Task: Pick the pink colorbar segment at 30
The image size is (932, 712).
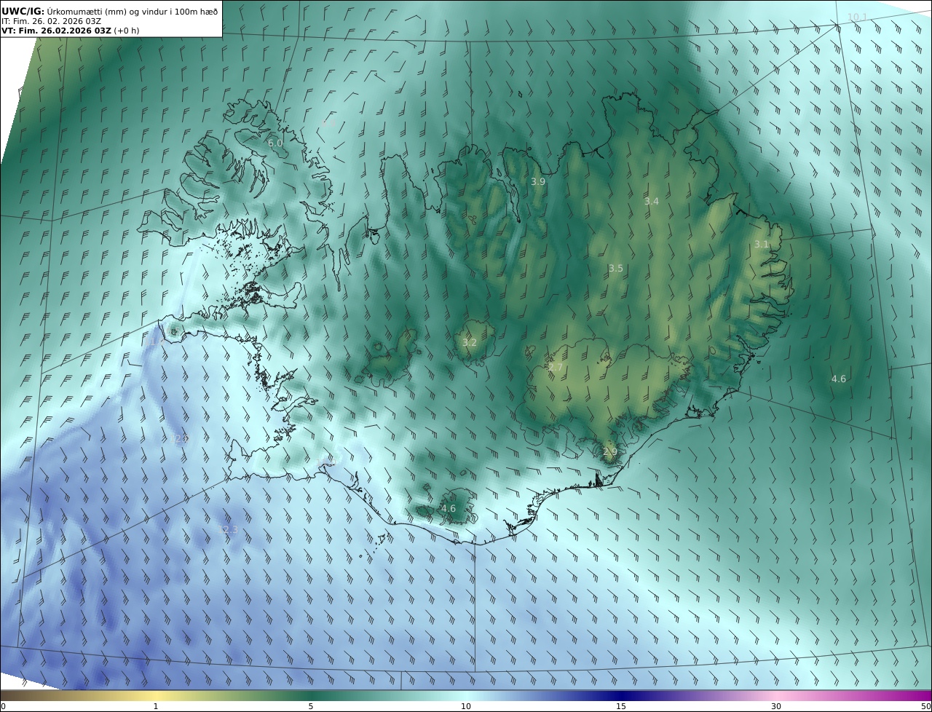Action: [776, 695]
